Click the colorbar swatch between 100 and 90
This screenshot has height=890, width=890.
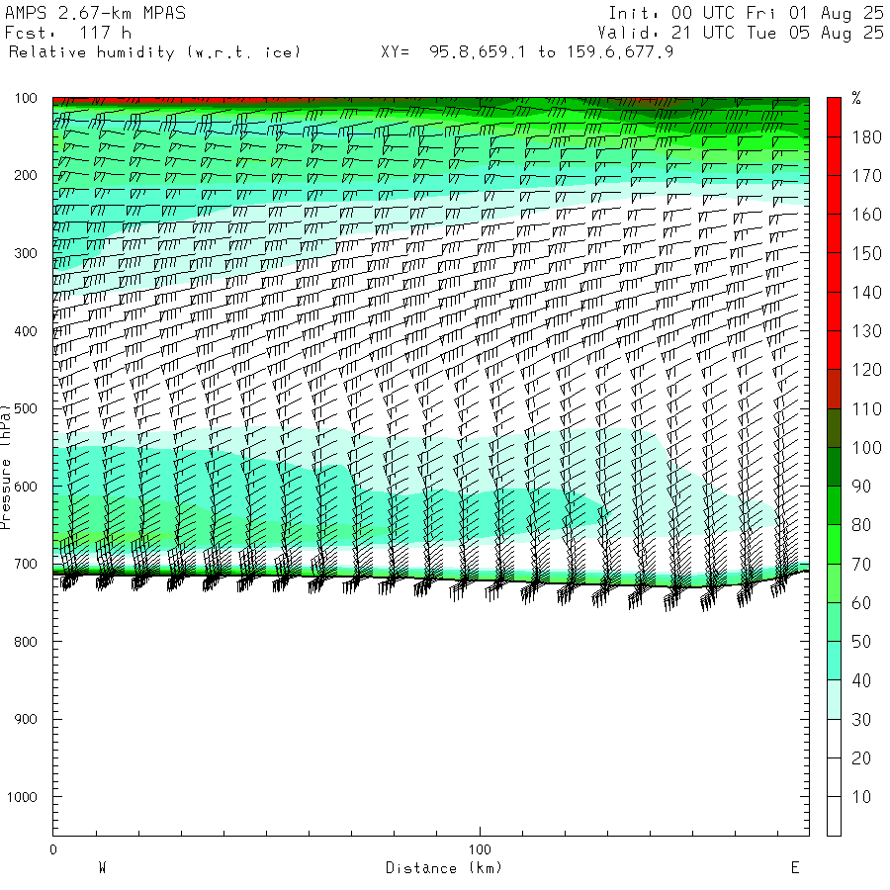834,467
